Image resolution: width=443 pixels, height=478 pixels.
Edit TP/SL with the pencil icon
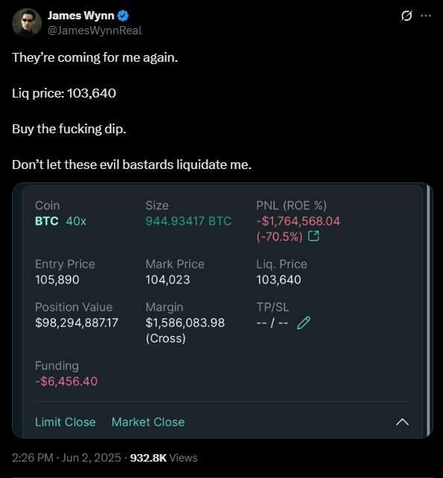(x=304, y=322)
